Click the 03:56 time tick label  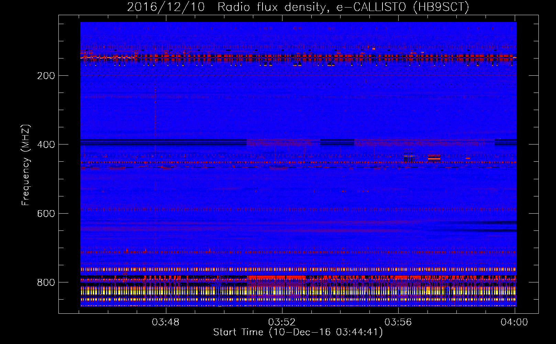click(x=398, y=322)
